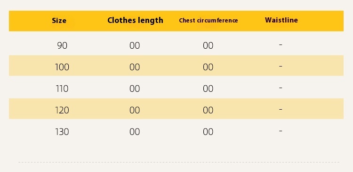
Task: Click the Waistline column header
Action: (x=281, y=20)
